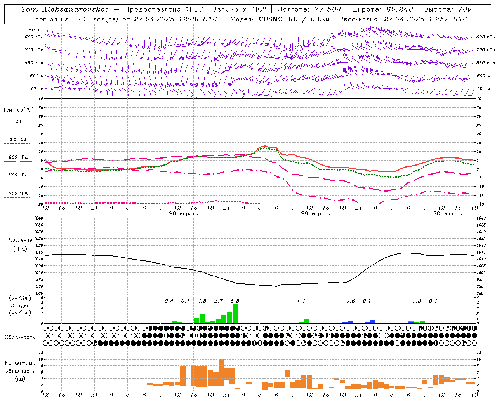Click the 2.8 precipitation total
Screen dimensions: 497x398
coord(202,301)
